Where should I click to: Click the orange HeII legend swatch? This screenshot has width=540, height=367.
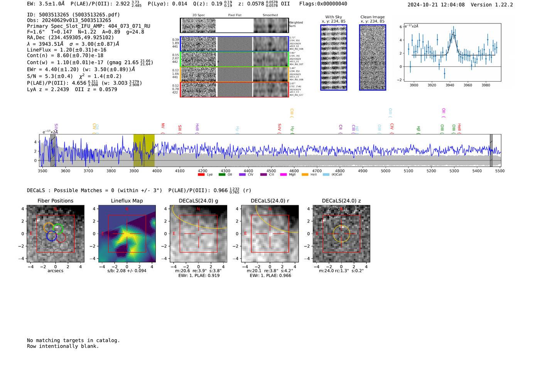pyautogui.click(x=305, y=175)
